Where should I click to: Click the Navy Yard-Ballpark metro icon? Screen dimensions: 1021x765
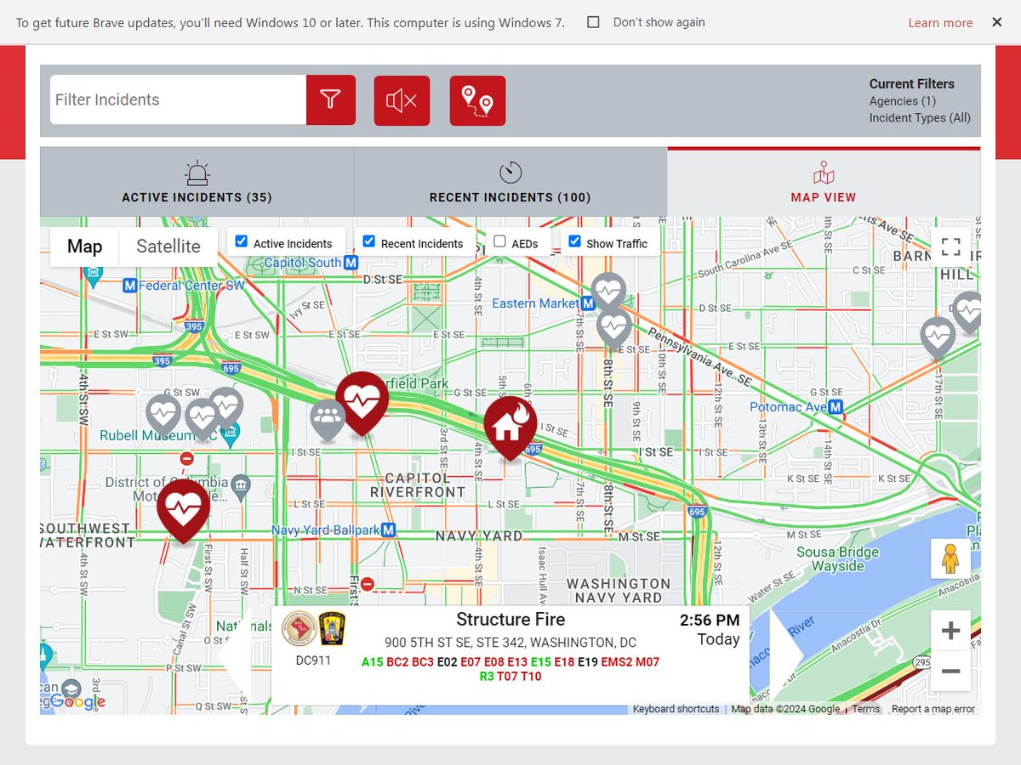coord(389,530)
